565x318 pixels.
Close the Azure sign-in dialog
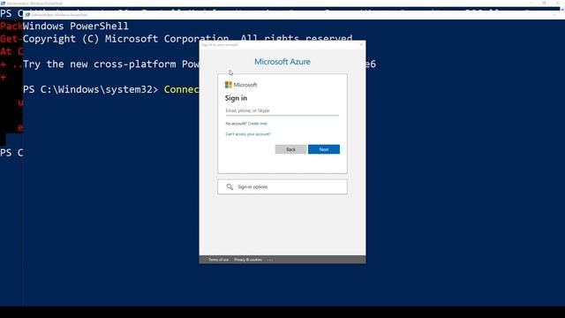click(361, 45)
